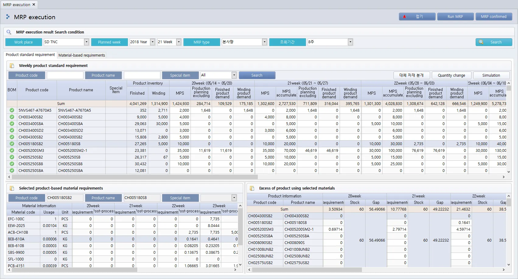Focus the Product code filter input field

65,75
